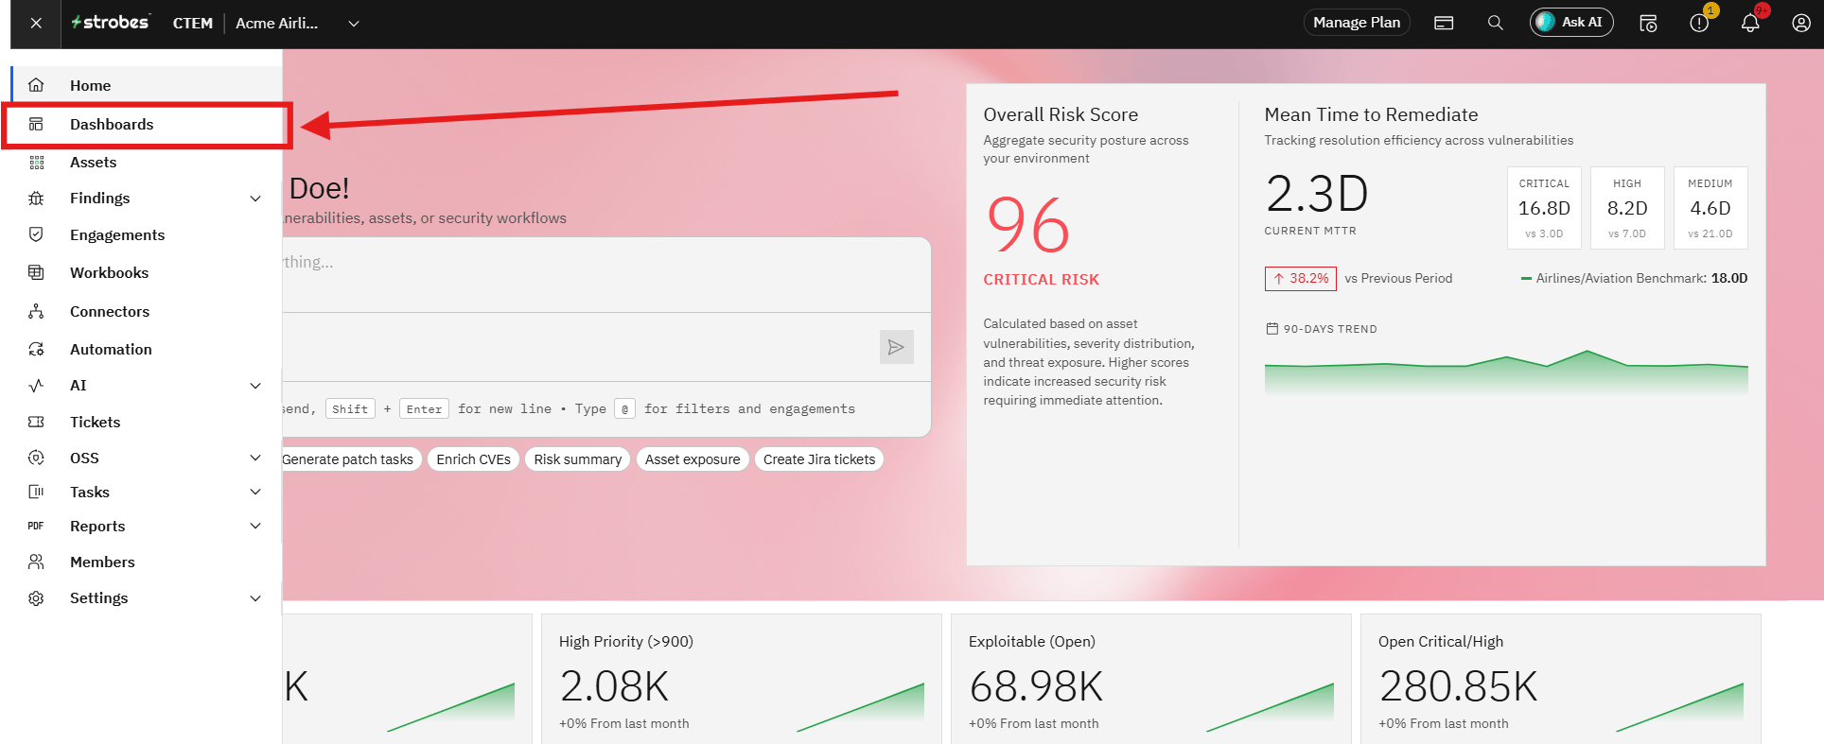Expand the AI submenu chevron
The image size is (1824, 744).
pos(255,386)
